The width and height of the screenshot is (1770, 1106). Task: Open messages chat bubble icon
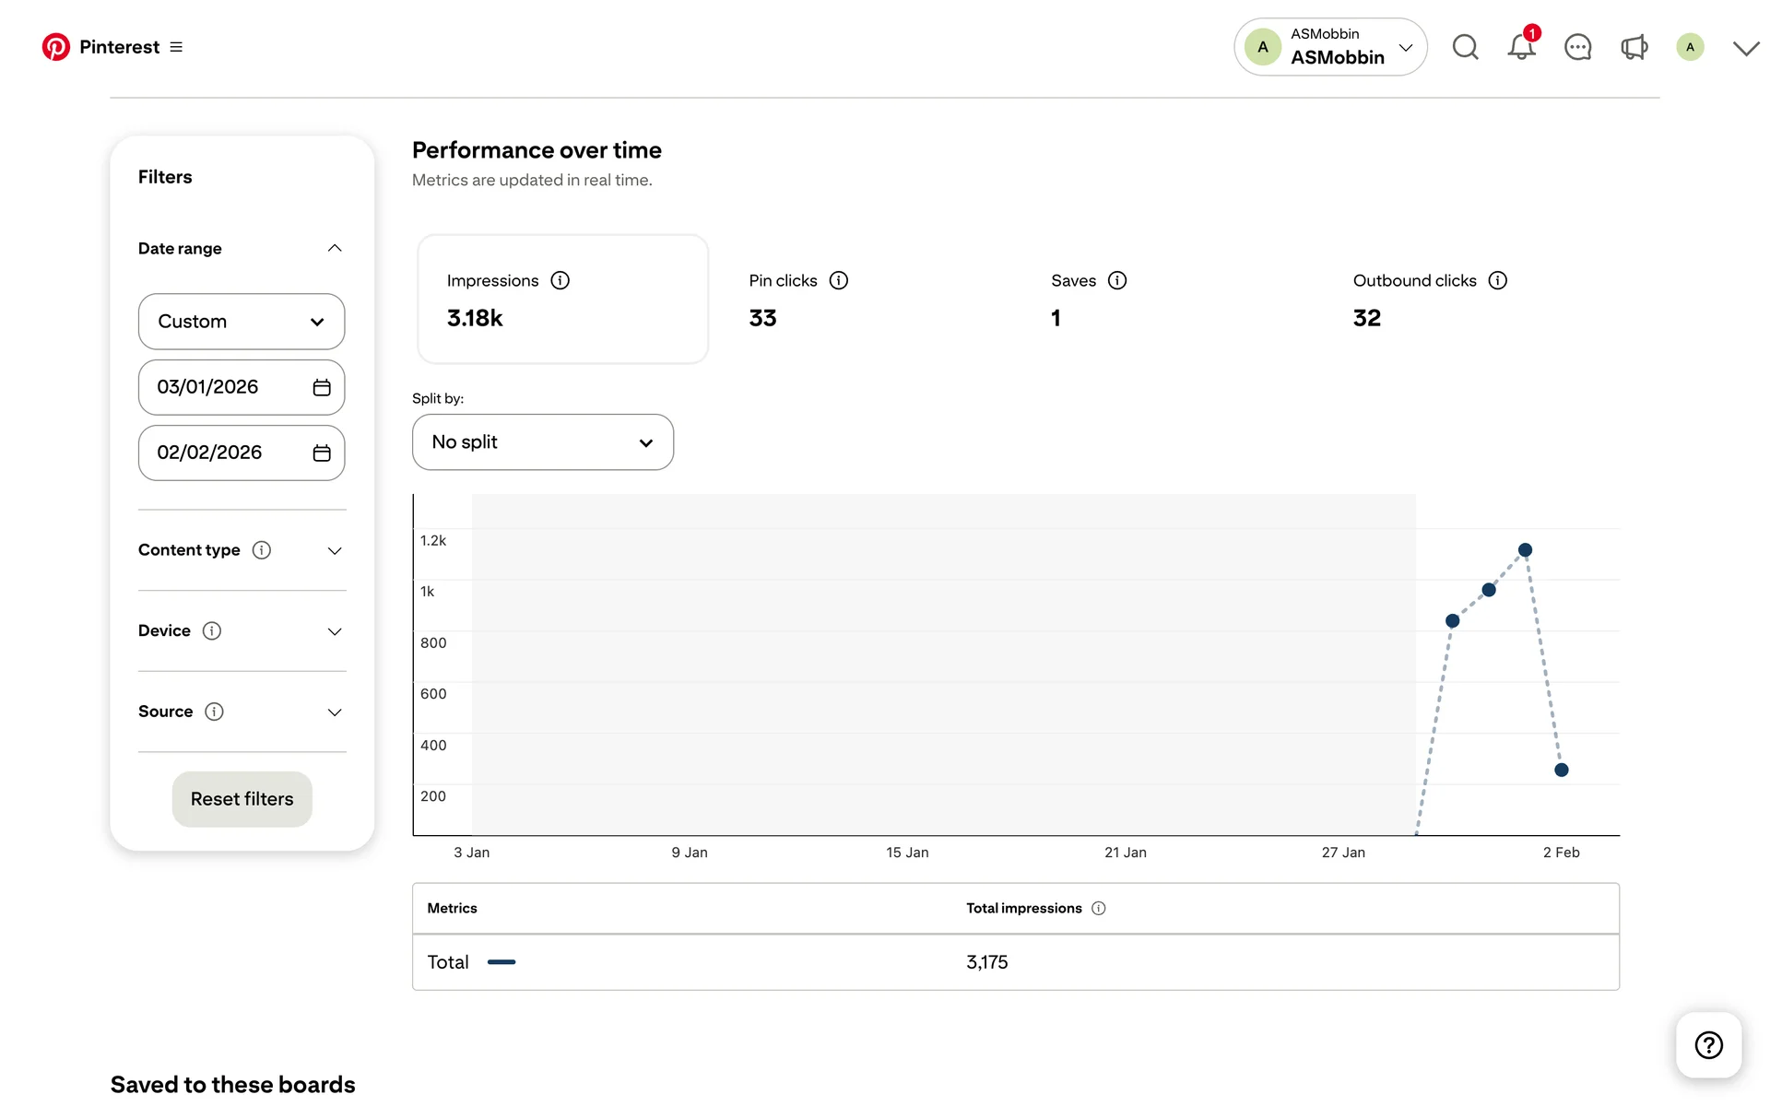[x=1577, y=47]
